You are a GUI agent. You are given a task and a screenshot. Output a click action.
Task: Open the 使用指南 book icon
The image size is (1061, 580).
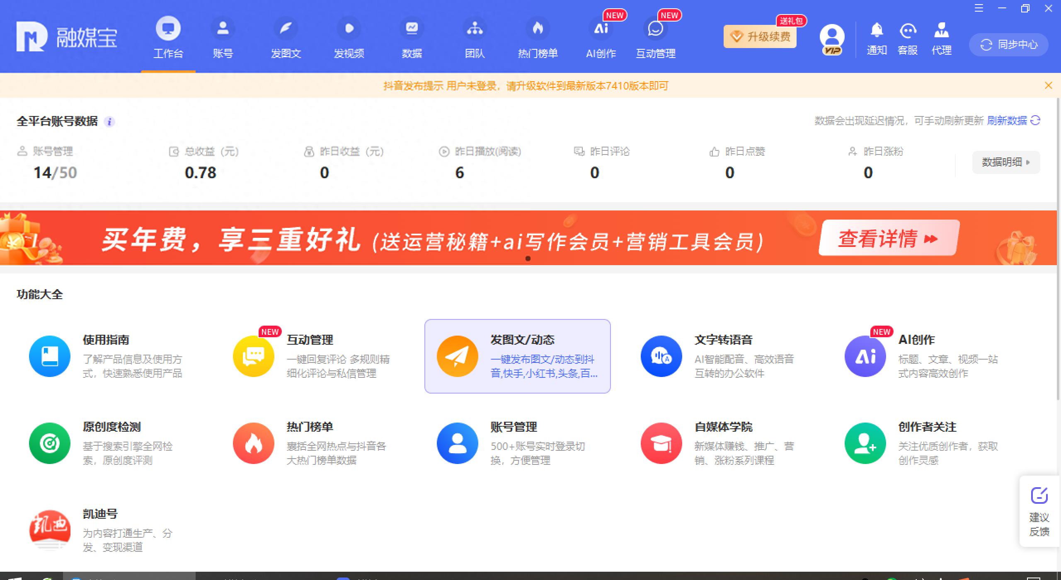[x=50, y=356]
